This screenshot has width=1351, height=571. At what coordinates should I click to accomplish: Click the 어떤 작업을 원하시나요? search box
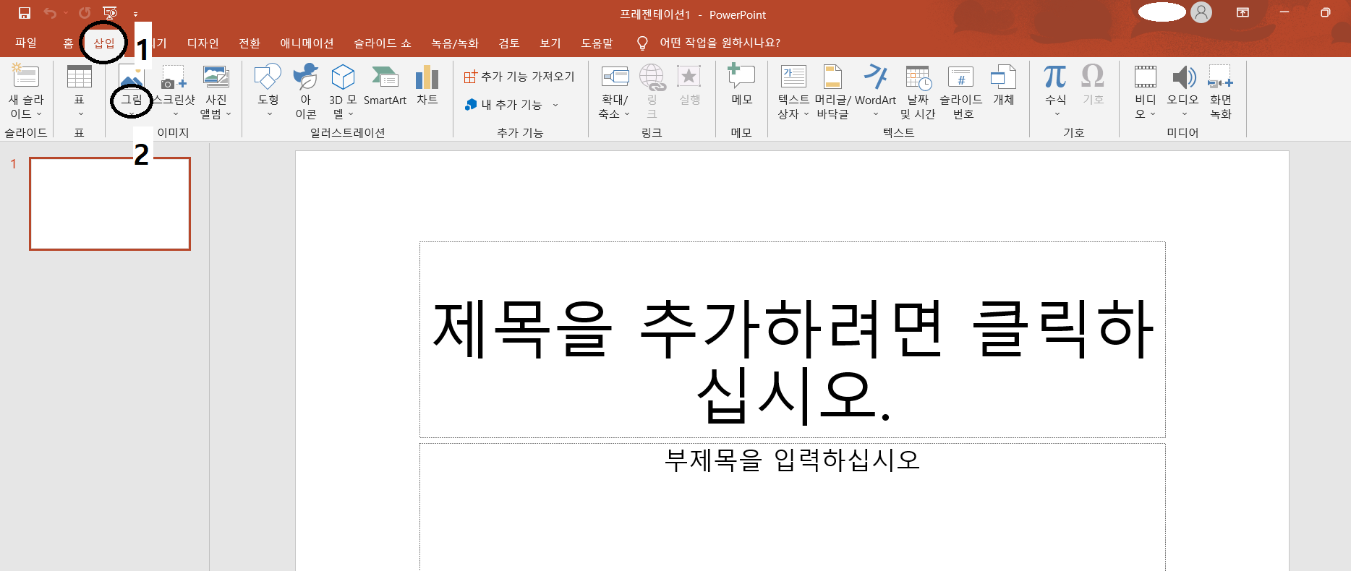pos(720,43)
